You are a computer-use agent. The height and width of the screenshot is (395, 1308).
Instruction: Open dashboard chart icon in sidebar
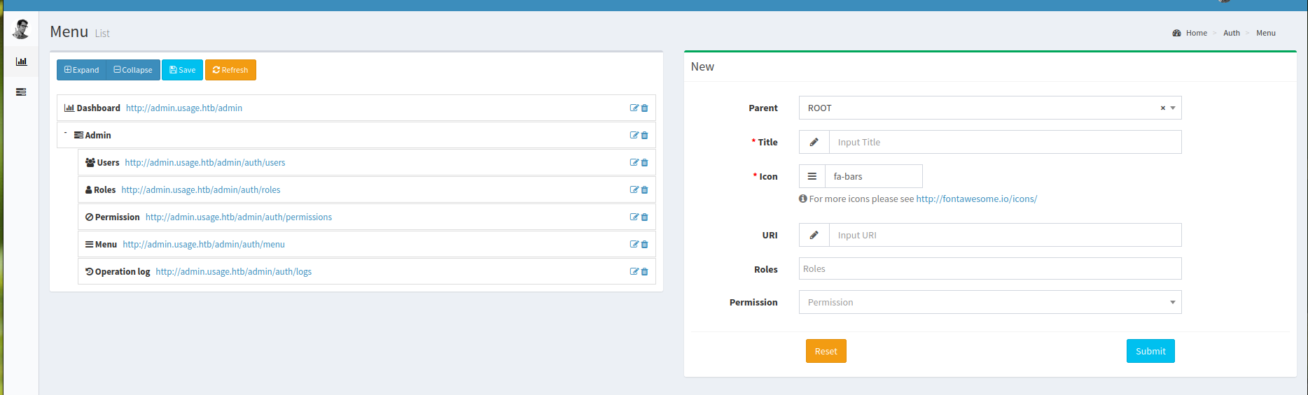[21, 62]
